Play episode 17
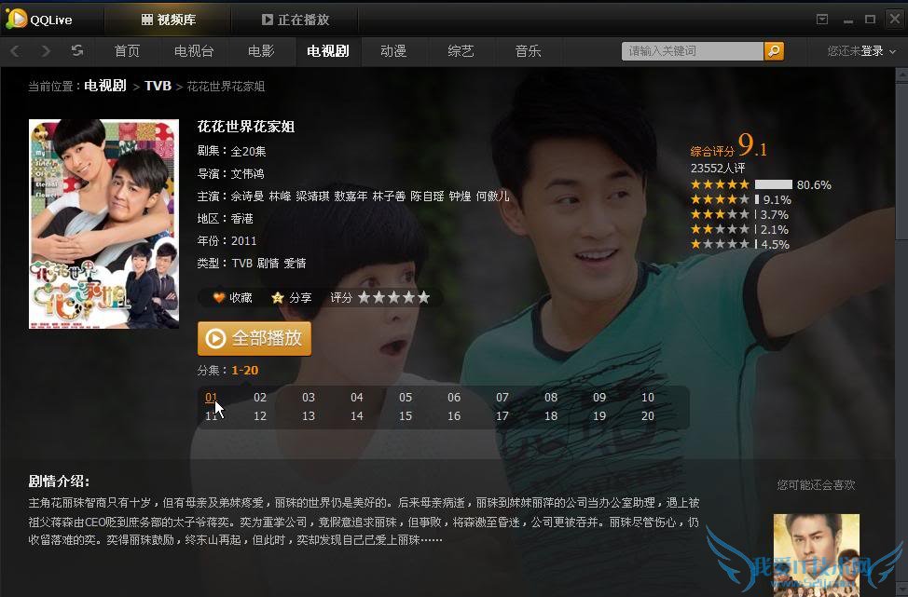908x597 pixels. coord(502,416)
